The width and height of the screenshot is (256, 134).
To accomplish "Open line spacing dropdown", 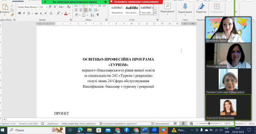I will 97,10.
